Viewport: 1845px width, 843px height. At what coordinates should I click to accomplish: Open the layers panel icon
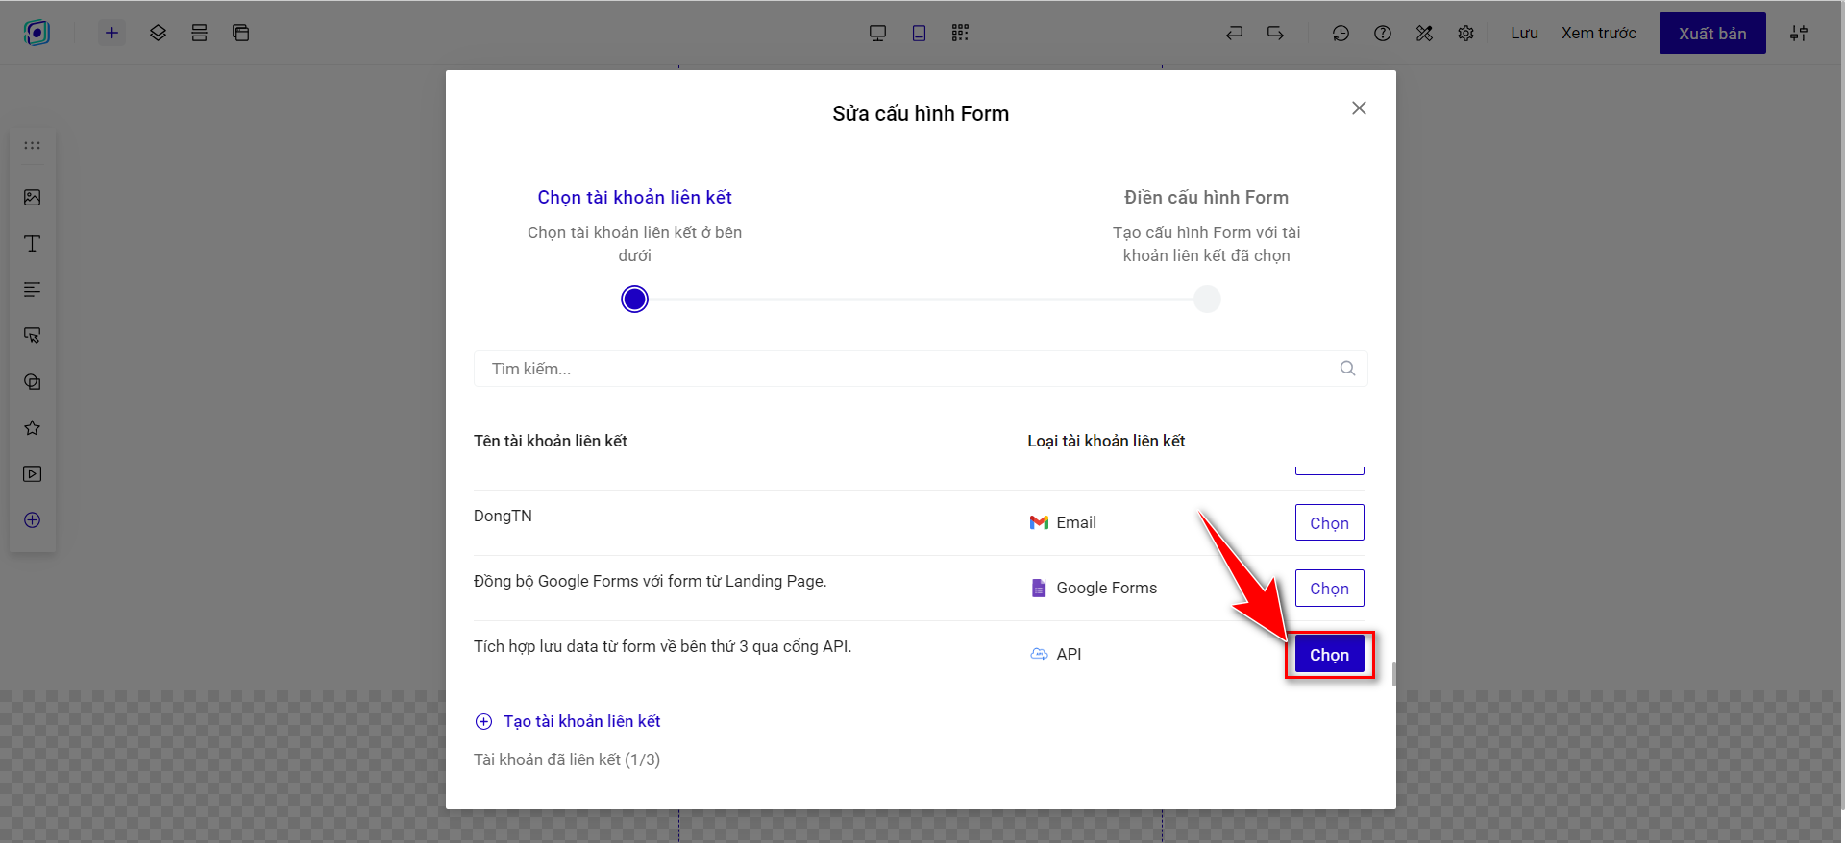point(158,33)
